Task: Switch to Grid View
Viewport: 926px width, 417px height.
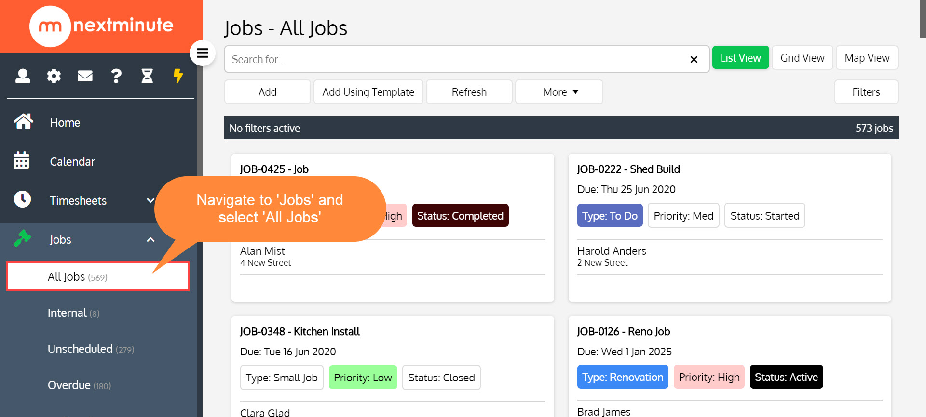Action: 802,58
